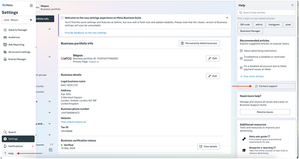
Task: Click the graduation cap icon beside Blueprint
Action: click(x=244, y=150)
